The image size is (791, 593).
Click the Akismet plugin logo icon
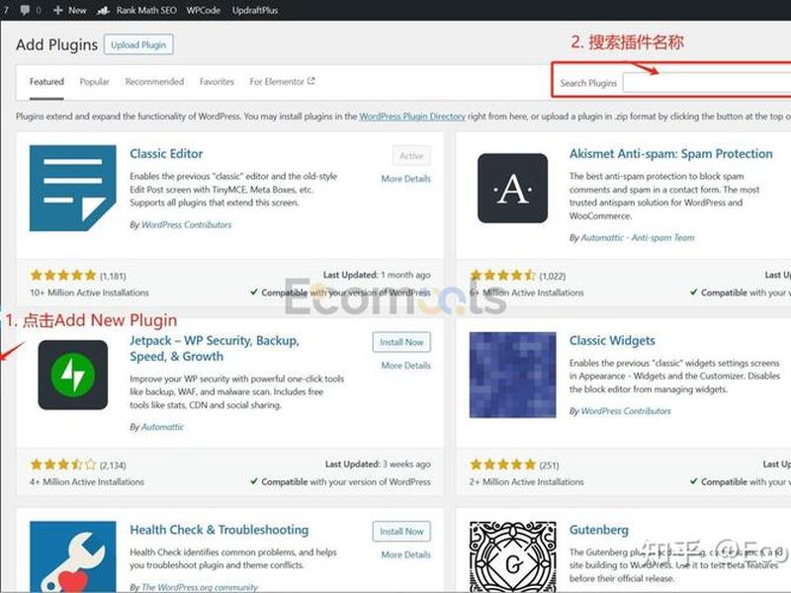(x=512, y=188)
